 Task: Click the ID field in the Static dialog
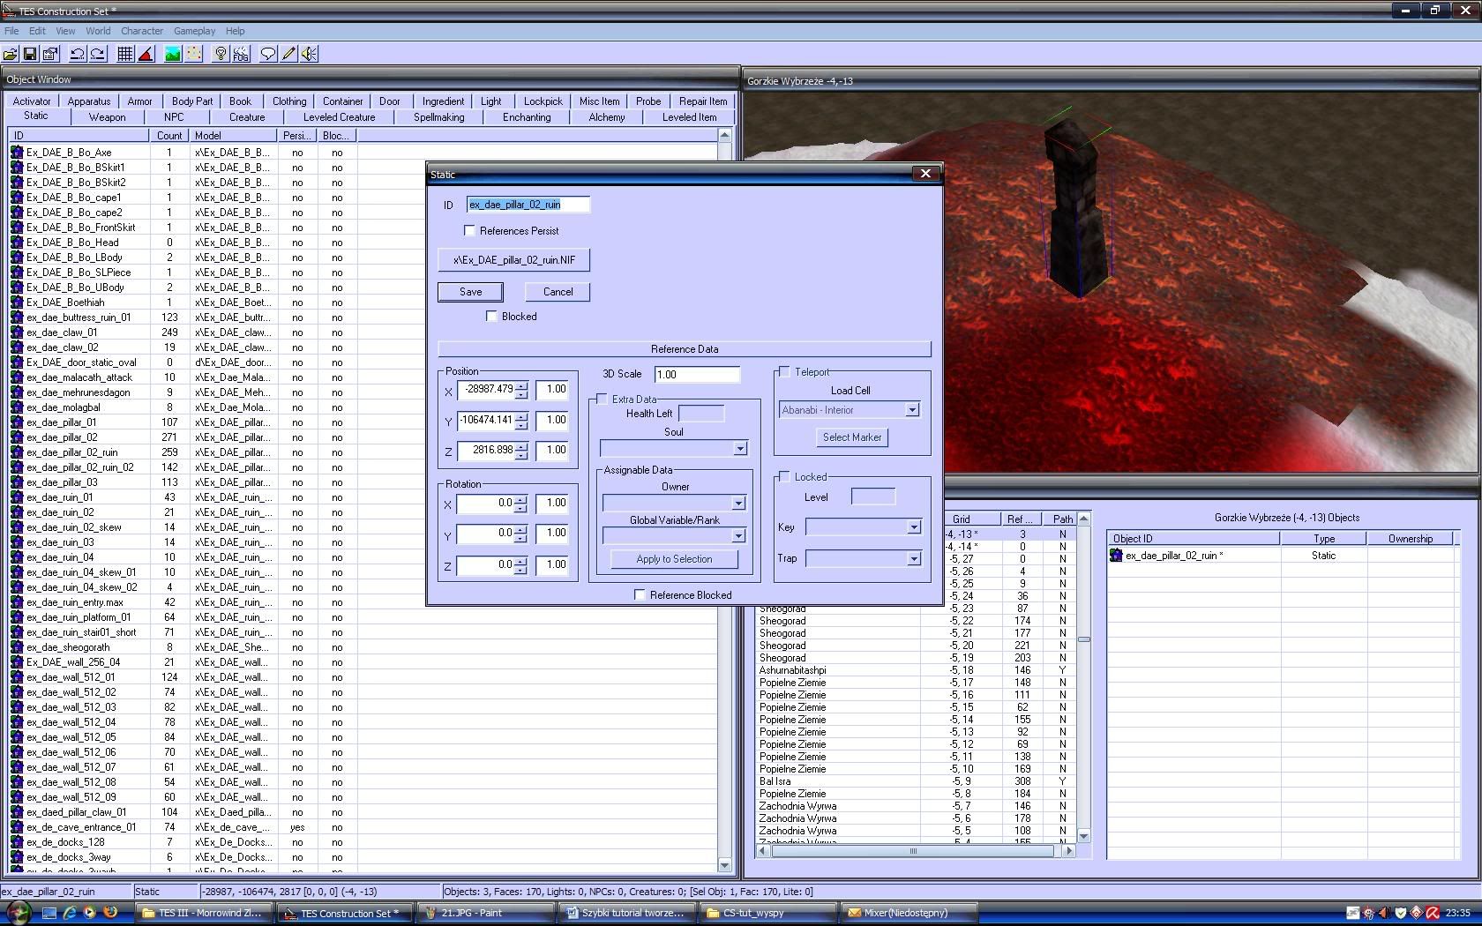pyautogui.click(x=528, y=205)
